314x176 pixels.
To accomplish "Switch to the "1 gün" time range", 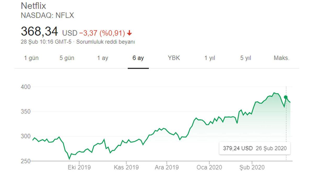I will pyautogui.click(x=31, y=58).
